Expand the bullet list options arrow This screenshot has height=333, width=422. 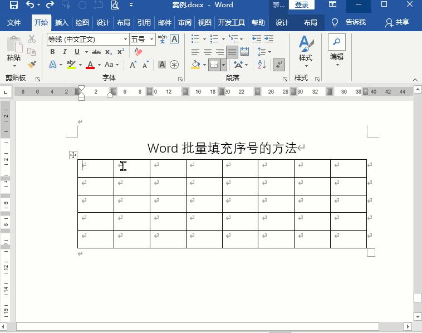coord(204,40)
